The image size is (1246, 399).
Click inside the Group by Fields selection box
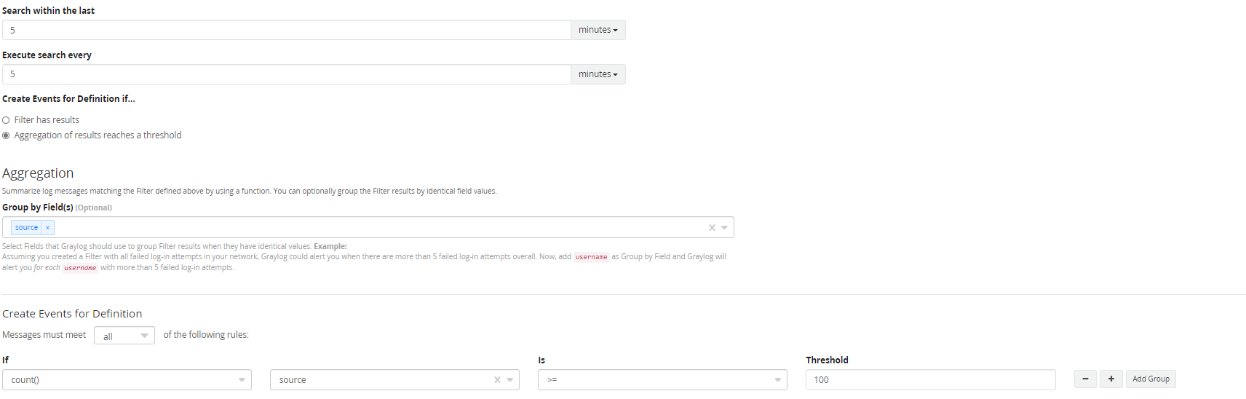coord(364,228)
